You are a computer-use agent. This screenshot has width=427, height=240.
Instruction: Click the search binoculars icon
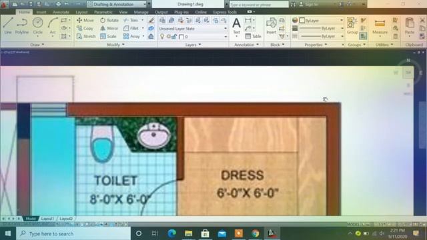[x=293, y=5]
